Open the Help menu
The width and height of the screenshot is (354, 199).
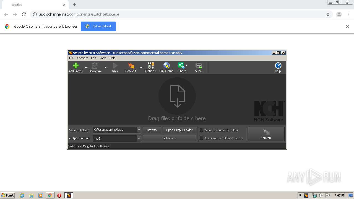tap(112, 58)
